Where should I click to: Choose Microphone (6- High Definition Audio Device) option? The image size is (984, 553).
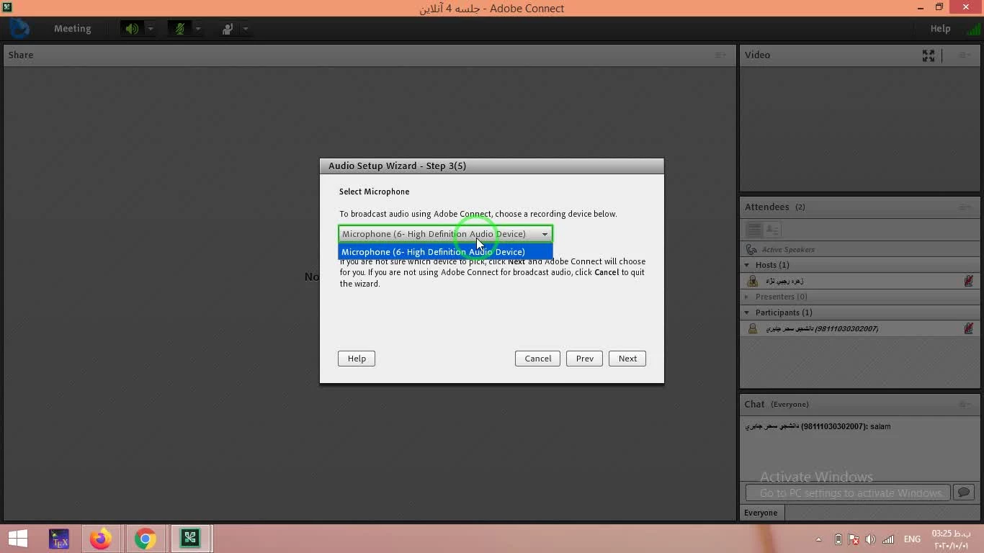(445, 252)
